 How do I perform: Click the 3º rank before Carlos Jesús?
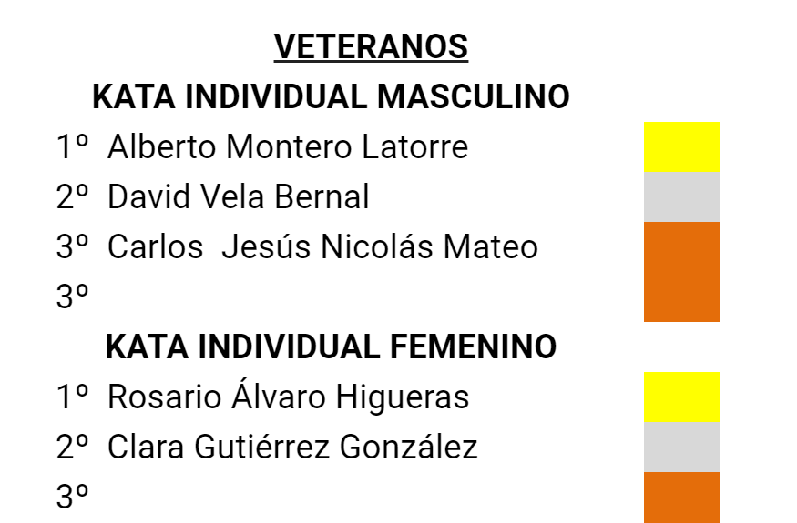click(72, 246)
